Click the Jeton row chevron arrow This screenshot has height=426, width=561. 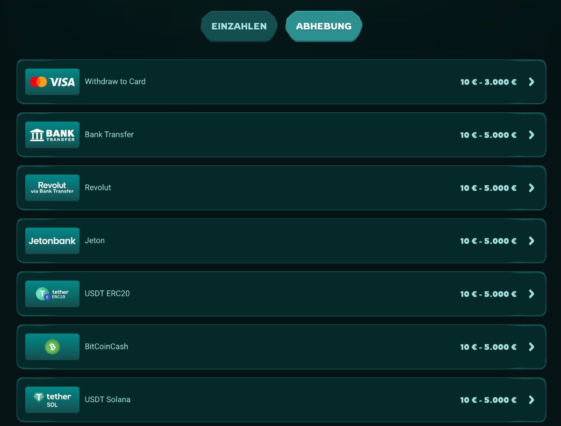(531, 241)
